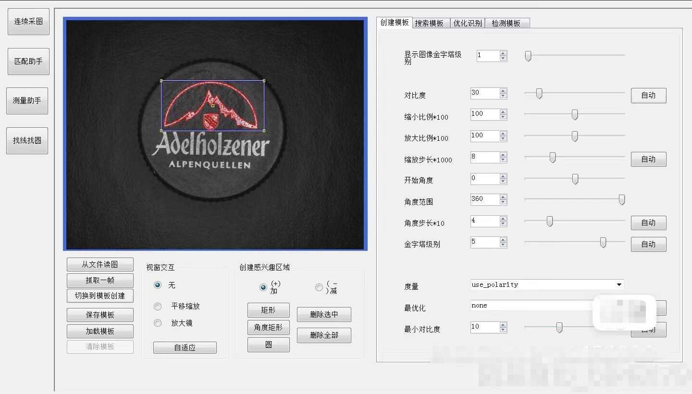The width and height of the screenshot is (692, 394).
Task: Click the 角度步长*10 slider handle
Action: (549, 221)
